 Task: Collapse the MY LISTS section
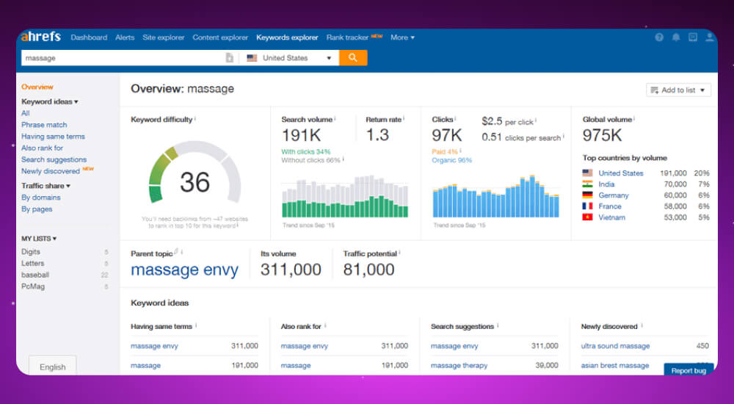click(39, 239)
